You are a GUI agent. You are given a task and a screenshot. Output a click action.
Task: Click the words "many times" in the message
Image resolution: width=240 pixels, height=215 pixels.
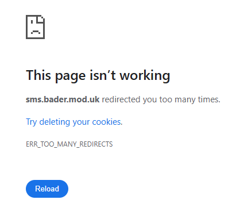(198, 99)
